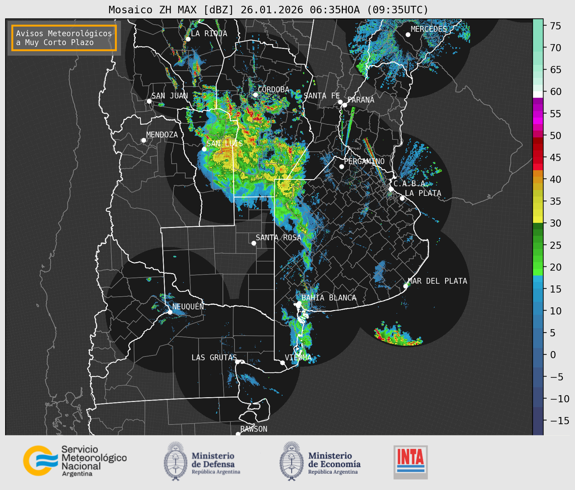Click the 55 dBZ magenta color scale band
The image size is (575, 490).
(538, 113)
